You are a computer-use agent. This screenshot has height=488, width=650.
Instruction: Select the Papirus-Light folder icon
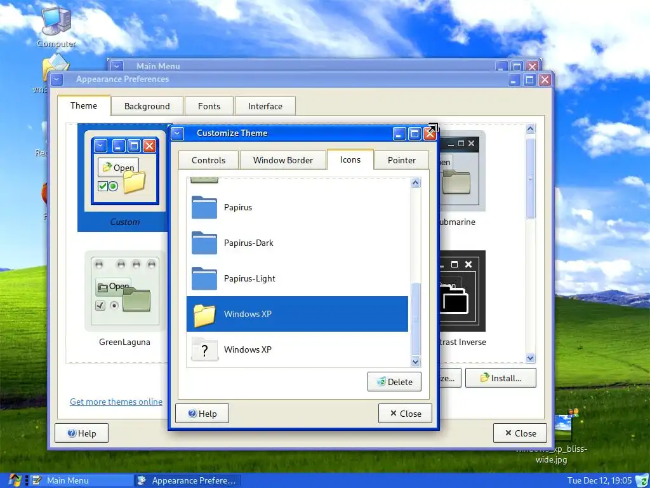click(204, 278)
